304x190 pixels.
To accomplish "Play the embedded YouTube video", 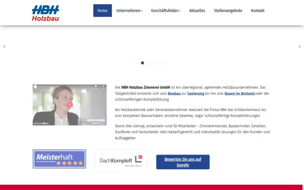I will (69, 105).
